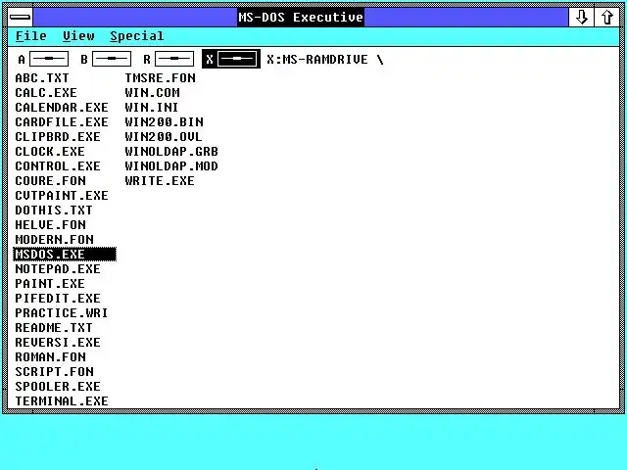Select CARDFILE.EXE file
627x470 pixels.
click(62, 121)
